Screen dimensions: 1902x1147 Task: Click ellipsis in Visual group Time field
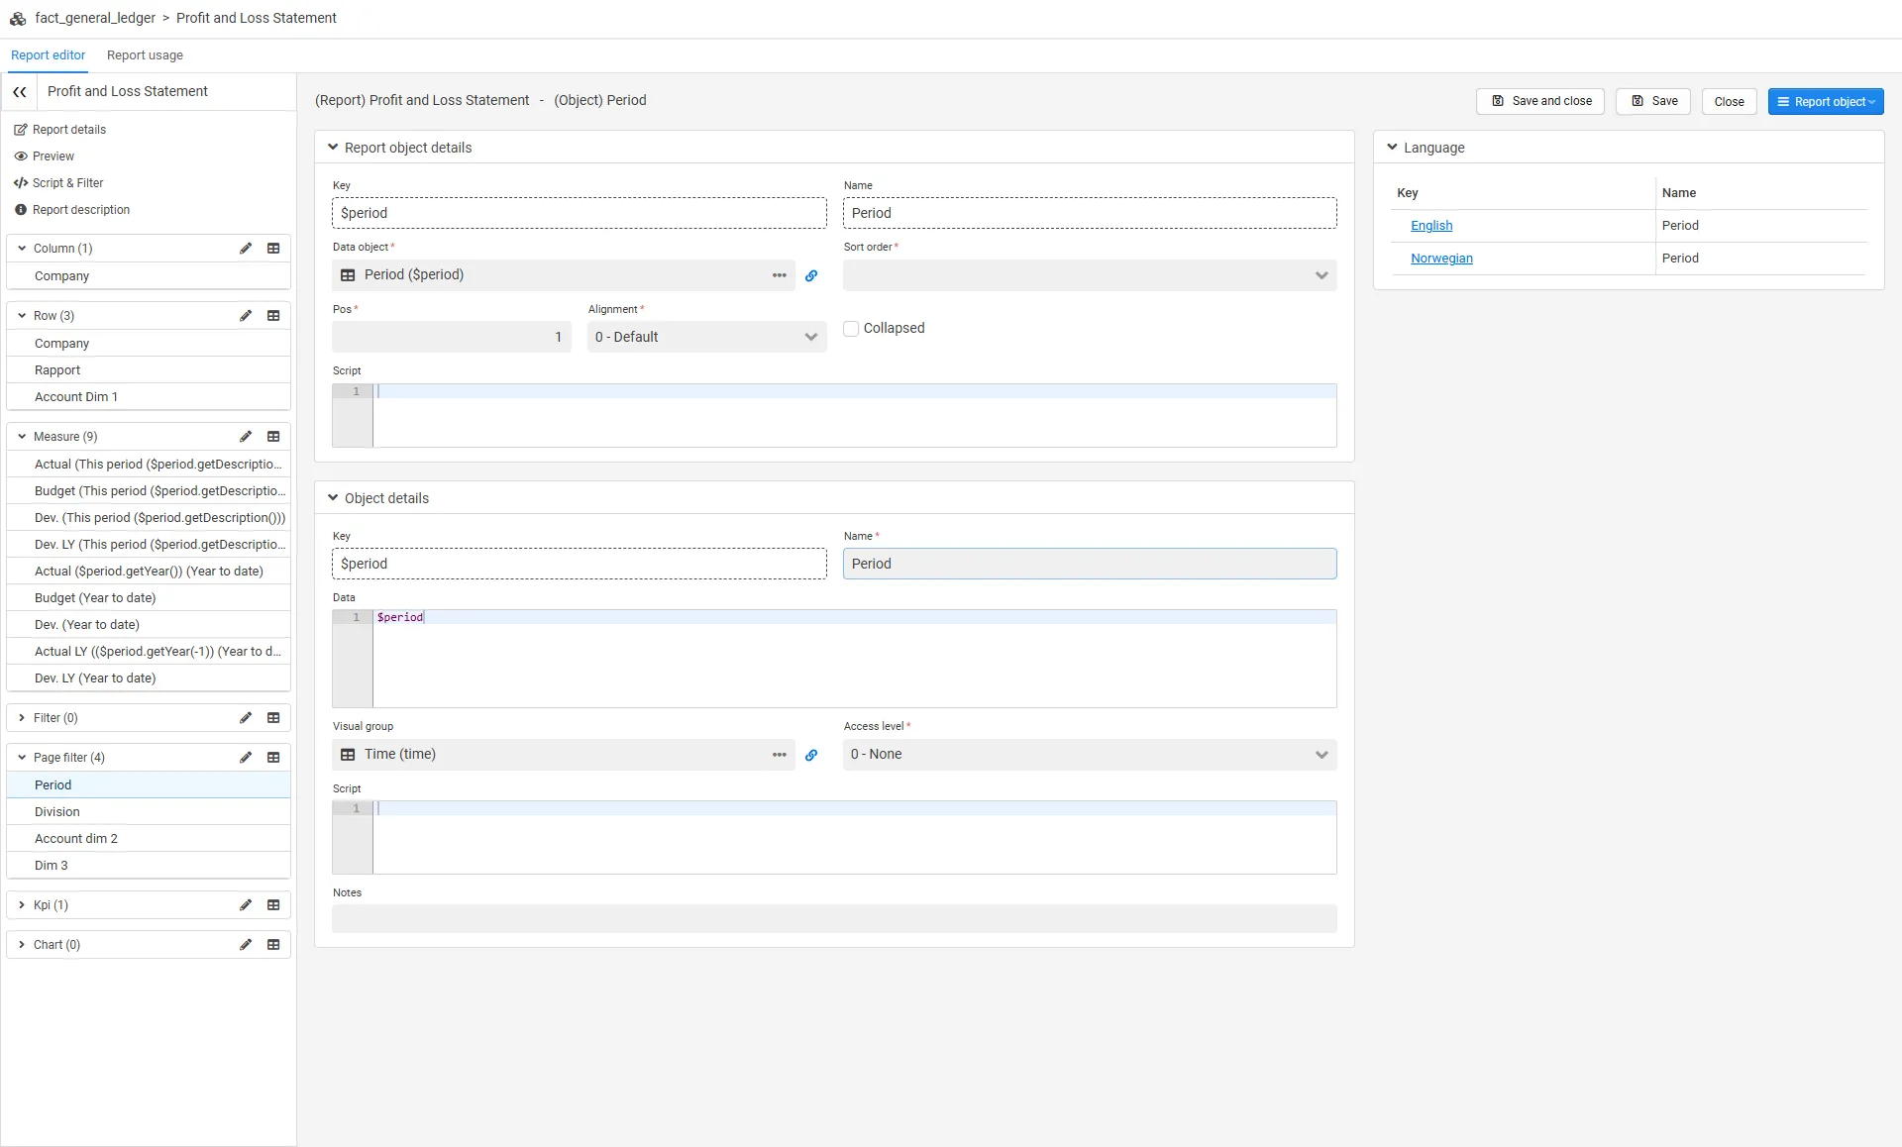[x=780, y=755]
